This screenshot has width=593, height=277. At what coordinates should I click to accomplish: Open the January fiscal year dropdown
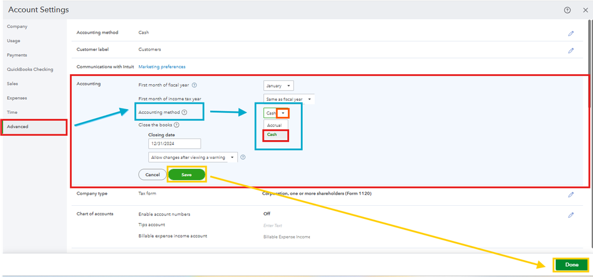pos(279,86)
